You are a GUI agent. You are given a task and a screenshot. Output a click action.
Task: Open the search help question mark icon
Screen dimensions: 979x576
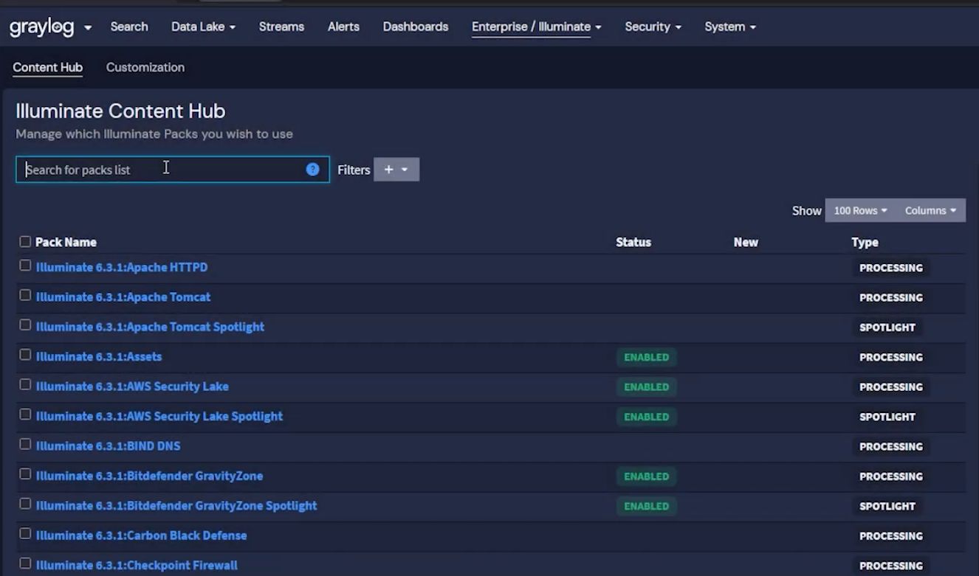(312, 170)
